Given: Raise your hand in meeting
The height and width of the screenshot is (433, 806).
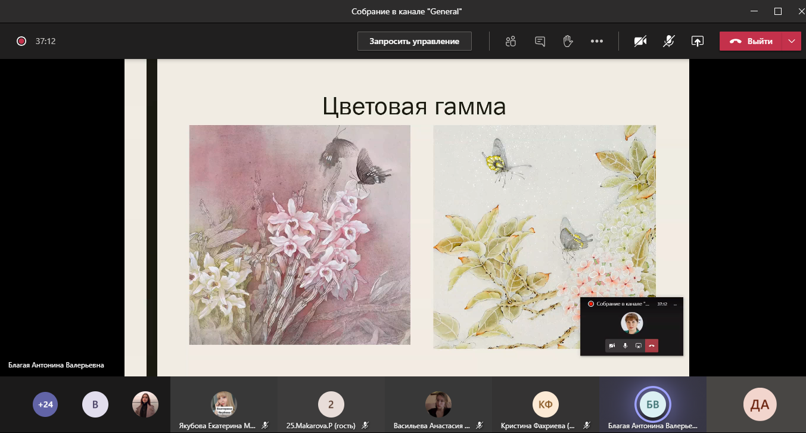Looking at the screenshot, I should pyautogui.click(x=568, y=41).
